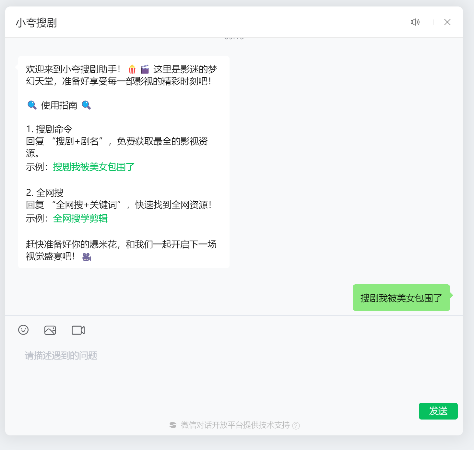This screenshot has height=450, width=474.
Task: Click the 小夸搜剧 window title
Action: (x=36, y=23)
